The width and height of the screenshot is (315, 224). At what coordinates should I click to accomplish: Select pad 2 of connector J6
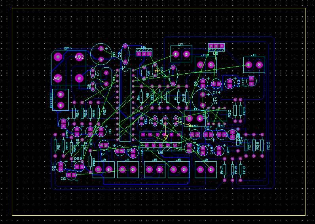184,169
